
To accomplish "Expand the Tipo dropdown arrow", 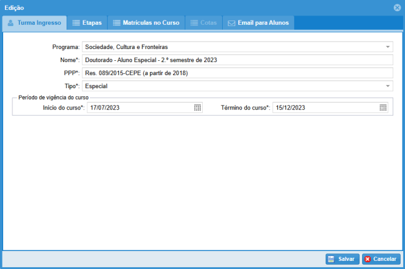I will click(388, 86).
